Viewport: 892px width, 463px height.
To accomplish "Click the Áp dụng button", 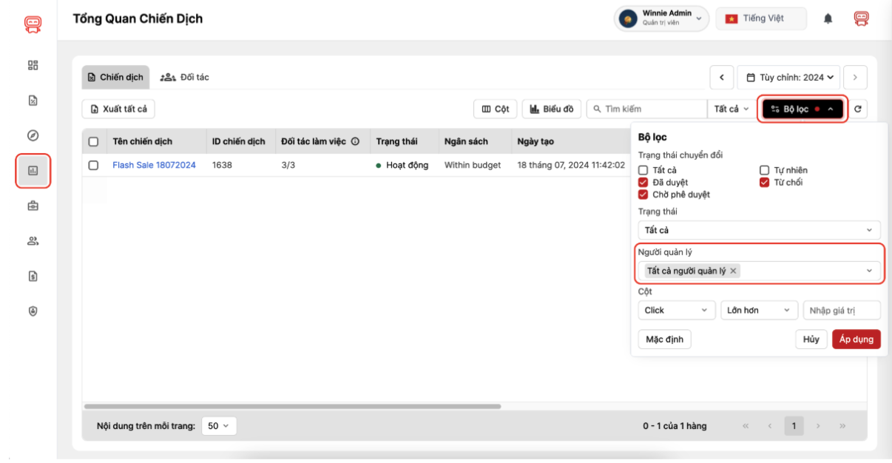I will [856, 339].
